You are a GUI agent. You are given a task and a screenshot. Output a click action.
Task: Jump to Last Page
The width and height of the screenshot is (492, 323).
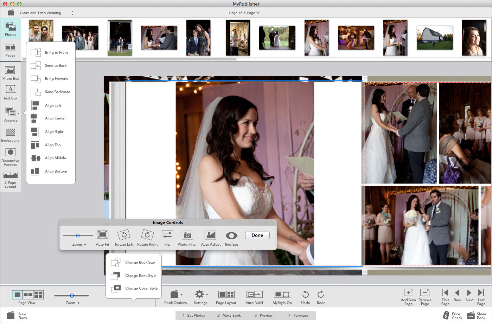pyautogui.click(x=481, y=297)
